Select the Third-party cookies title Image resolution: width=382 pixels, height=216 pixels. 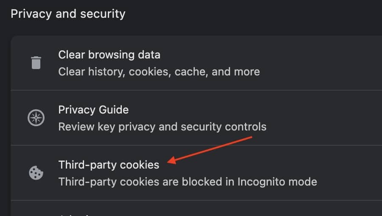(109, 165)
